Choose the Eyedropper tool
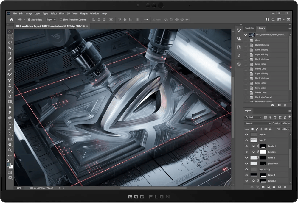This screenshot has width=298, height=203. point(10,58)
